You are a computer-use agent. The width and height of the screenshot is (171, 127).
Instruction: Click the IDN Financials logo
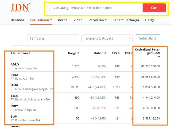tap(21, 8)
